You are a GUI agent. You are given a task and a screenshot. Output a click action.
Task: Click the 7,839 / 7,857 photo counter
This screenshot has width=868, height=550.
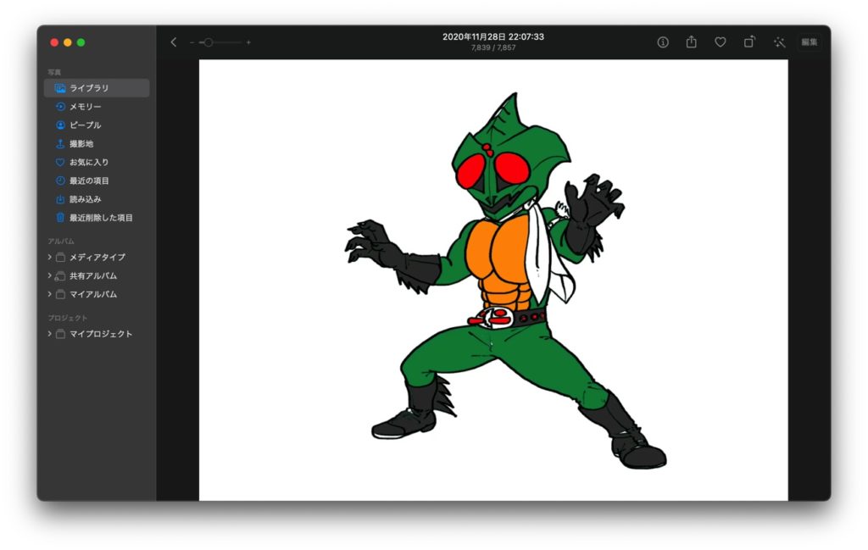tap(493, 47)
